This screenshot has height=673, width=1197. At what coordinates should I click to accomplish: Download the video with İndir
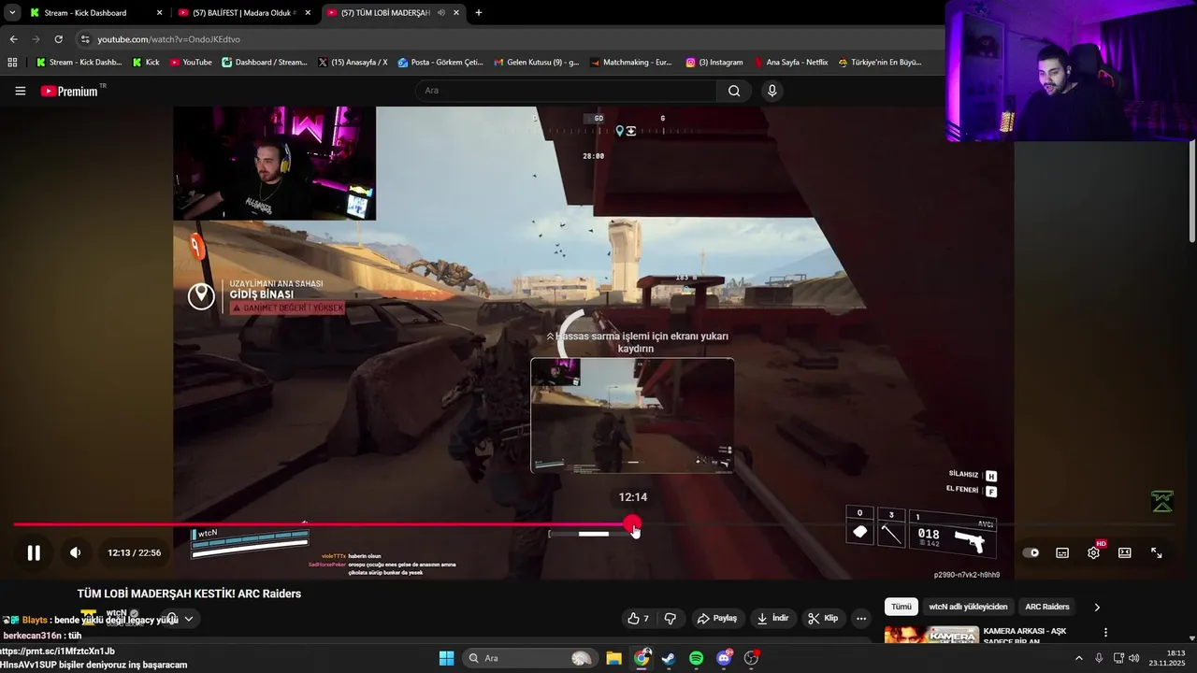(772, 618)
